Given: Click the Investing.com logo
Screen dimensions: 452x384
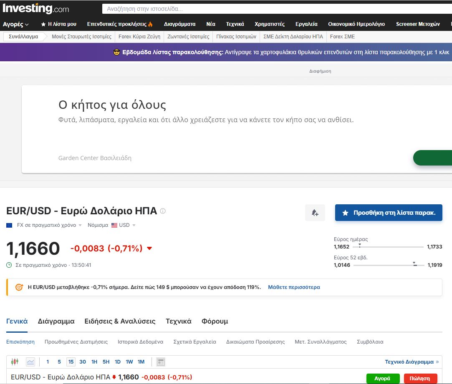Looking at the screenshot, I should pyautogui.click(x=35, y=8).
